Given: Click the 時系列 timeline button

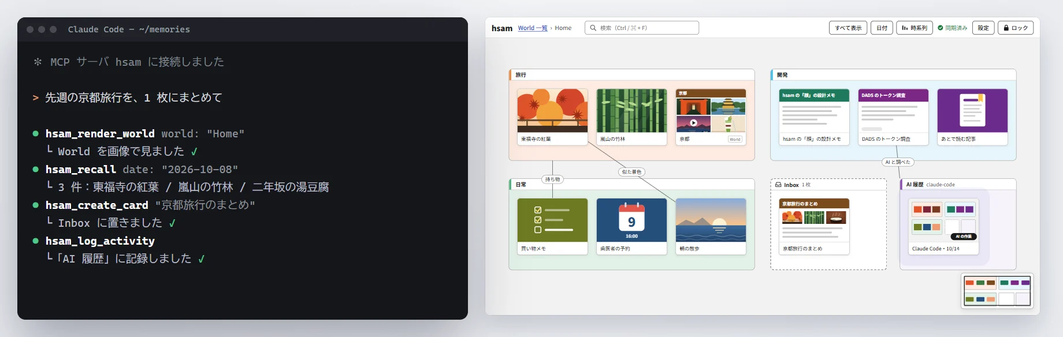Looking at the screenshot, I should [915, 28].
